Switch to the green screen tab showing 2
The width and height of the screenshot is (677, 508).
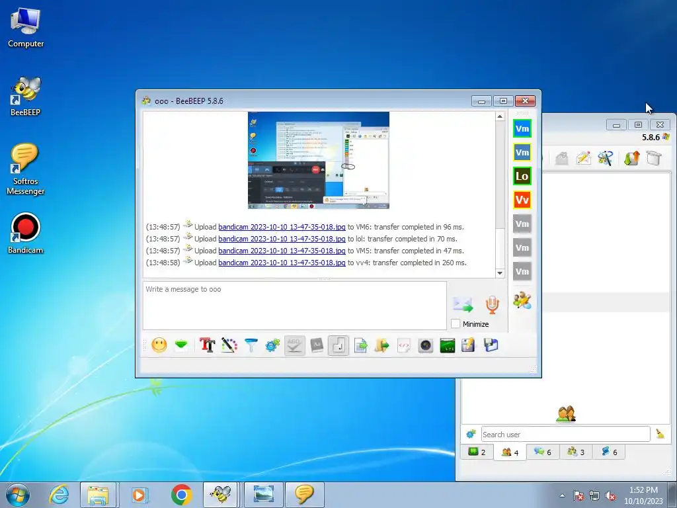click(x=477, y=452)
